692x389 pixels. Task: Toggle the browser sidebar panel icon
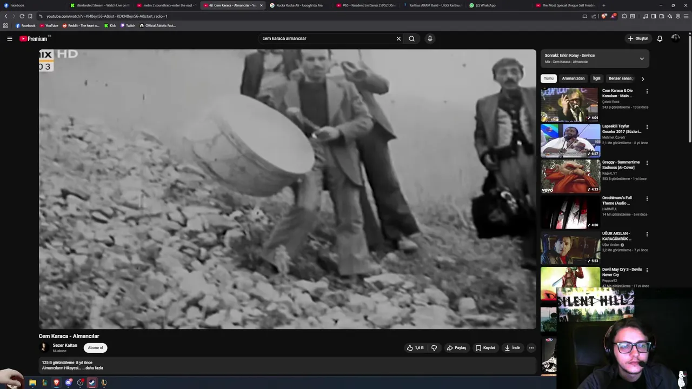pos(654,16)
